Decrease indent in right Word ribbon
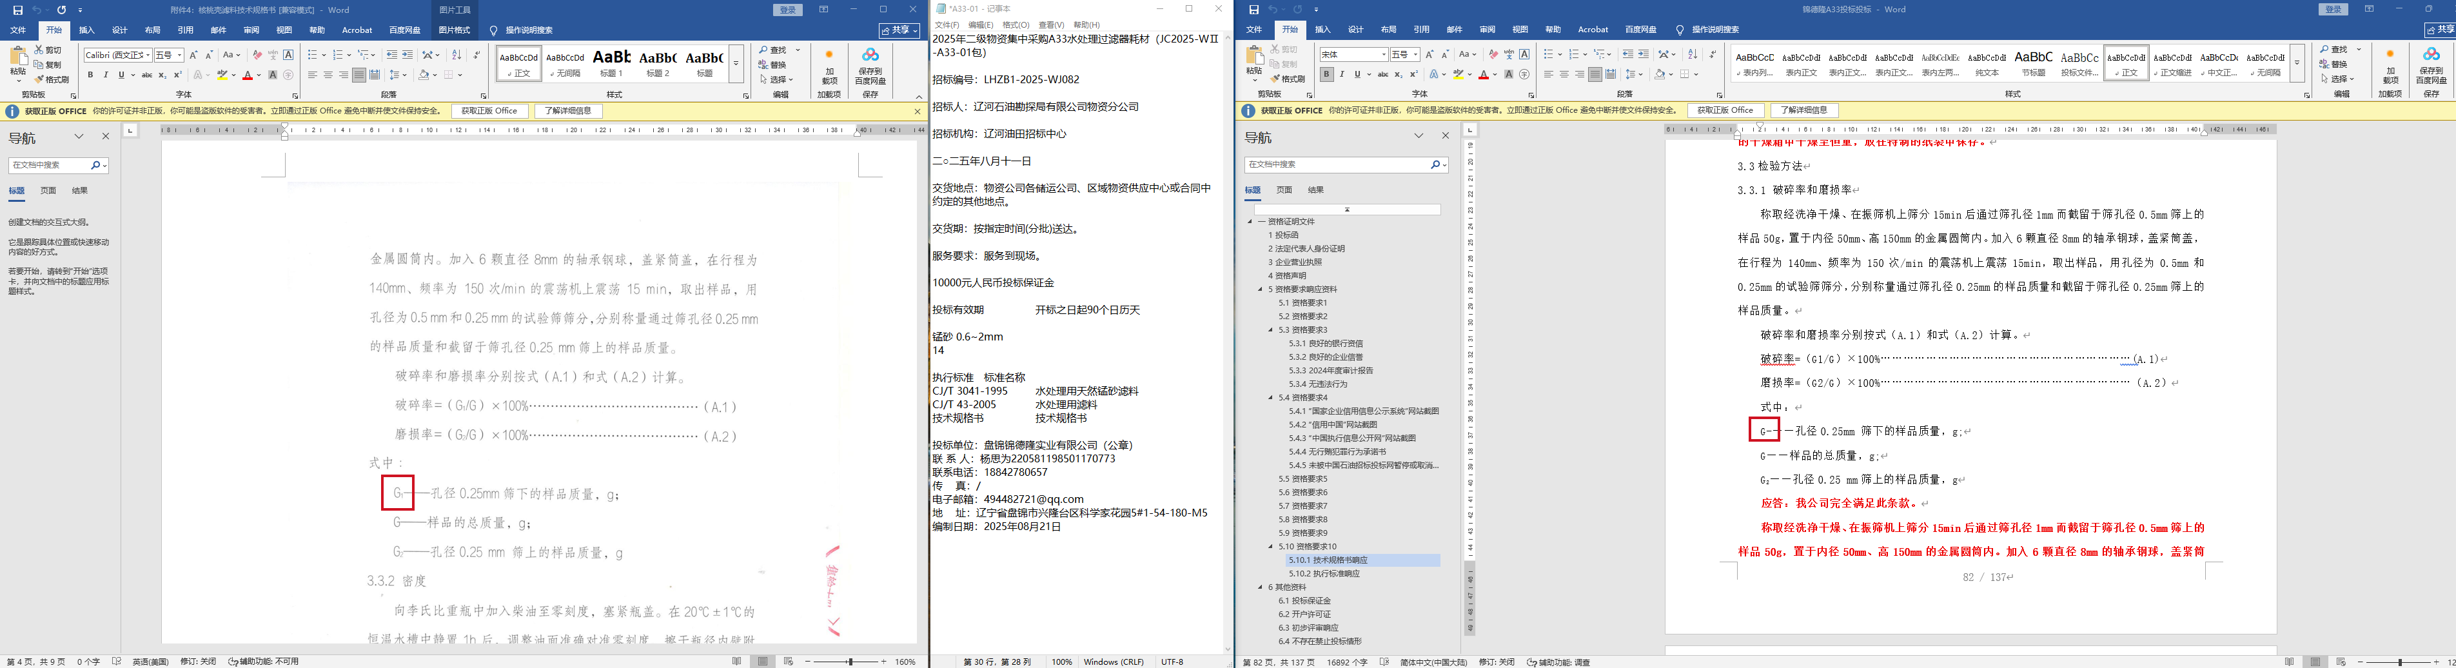The image size is (2456, 668). click(1627, 54)
